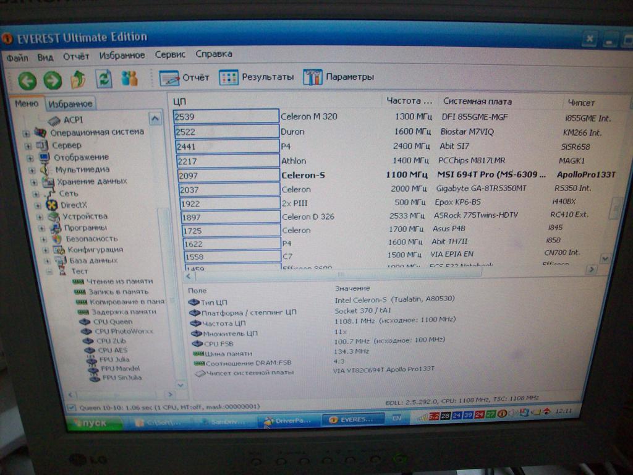Open the Результаты toolbar button

(257, 77)
